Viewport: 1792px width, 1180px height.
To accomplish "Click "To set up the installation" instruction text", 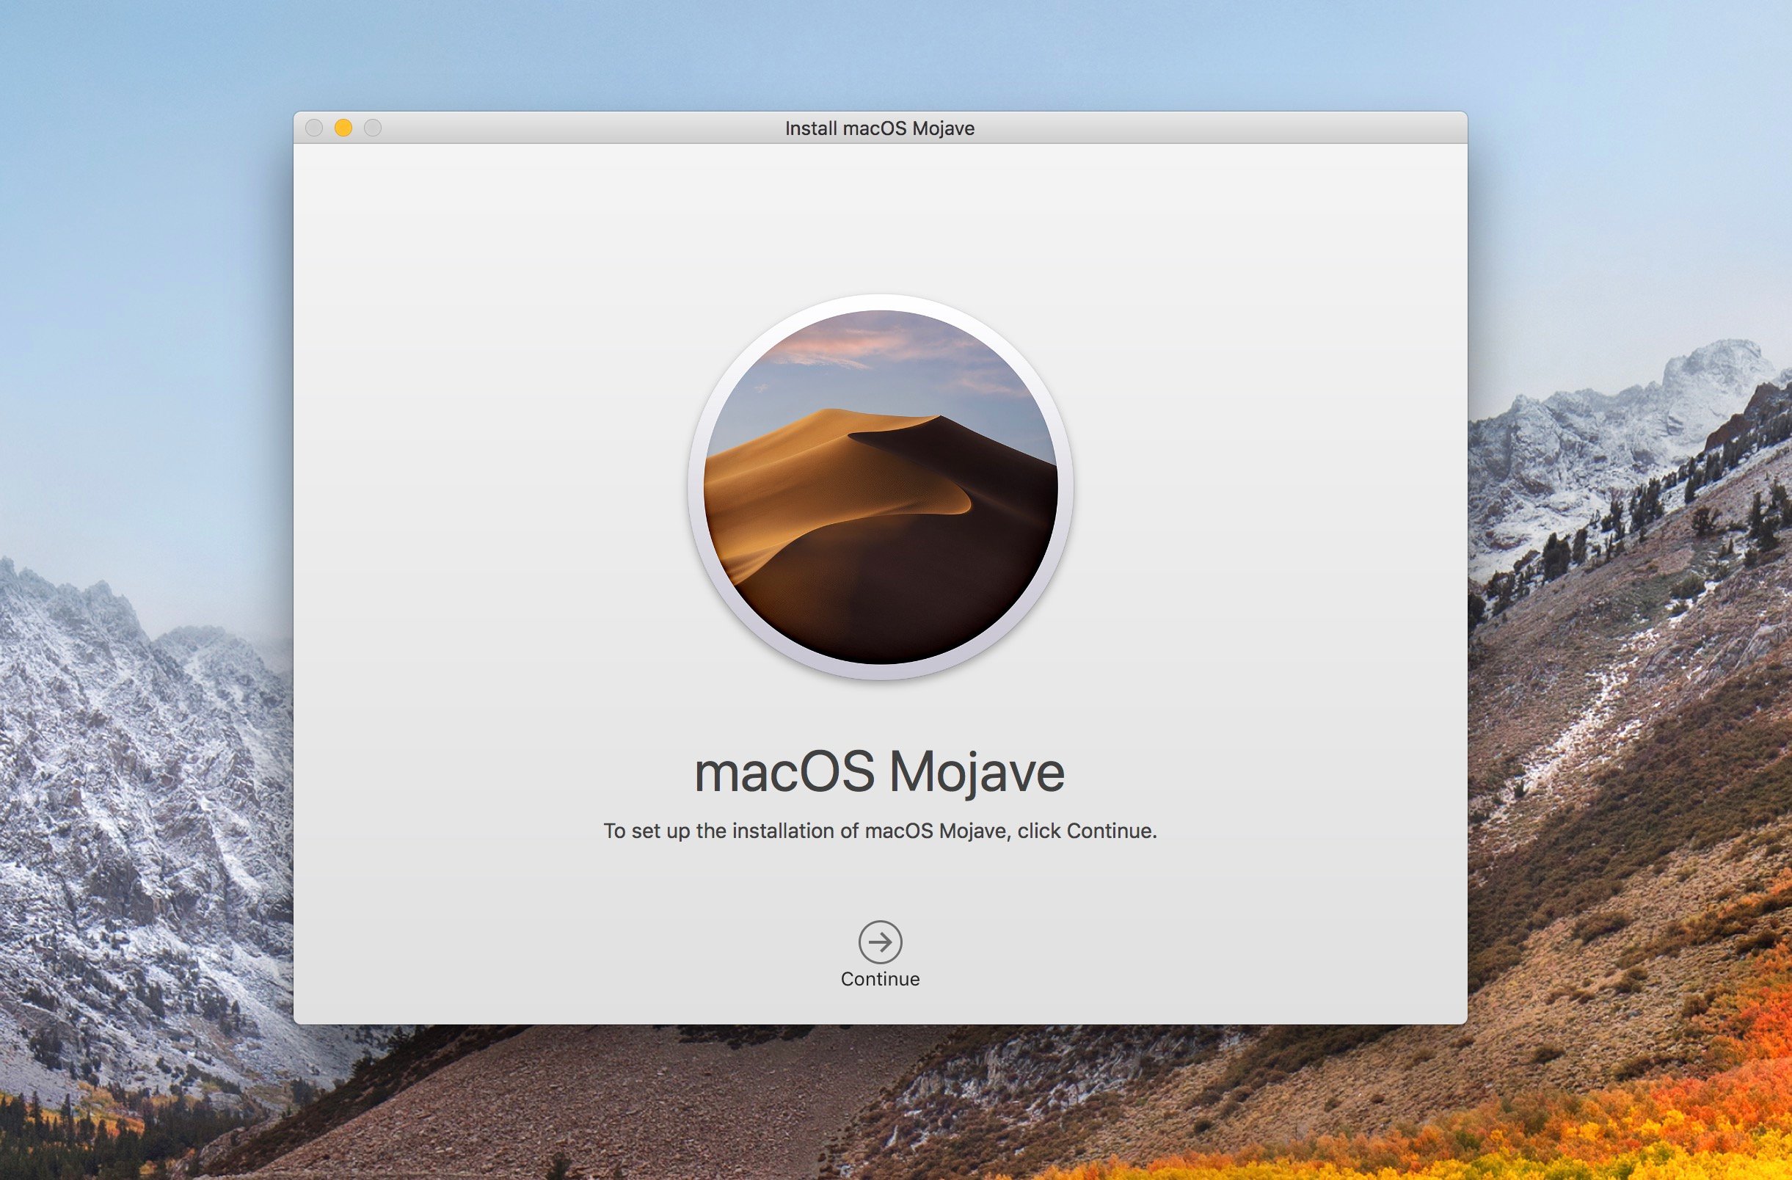I will pyautogui.click(x=879, y=831).
